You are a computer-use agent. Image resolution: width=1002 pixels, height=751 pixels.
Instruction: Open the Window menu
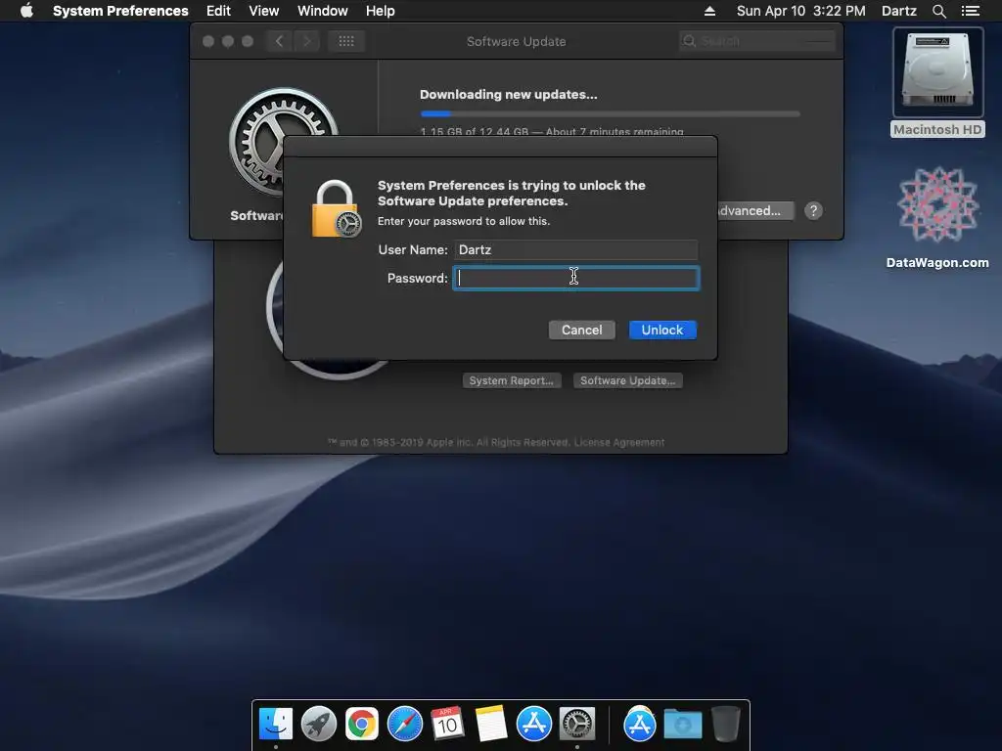(323, 11)
